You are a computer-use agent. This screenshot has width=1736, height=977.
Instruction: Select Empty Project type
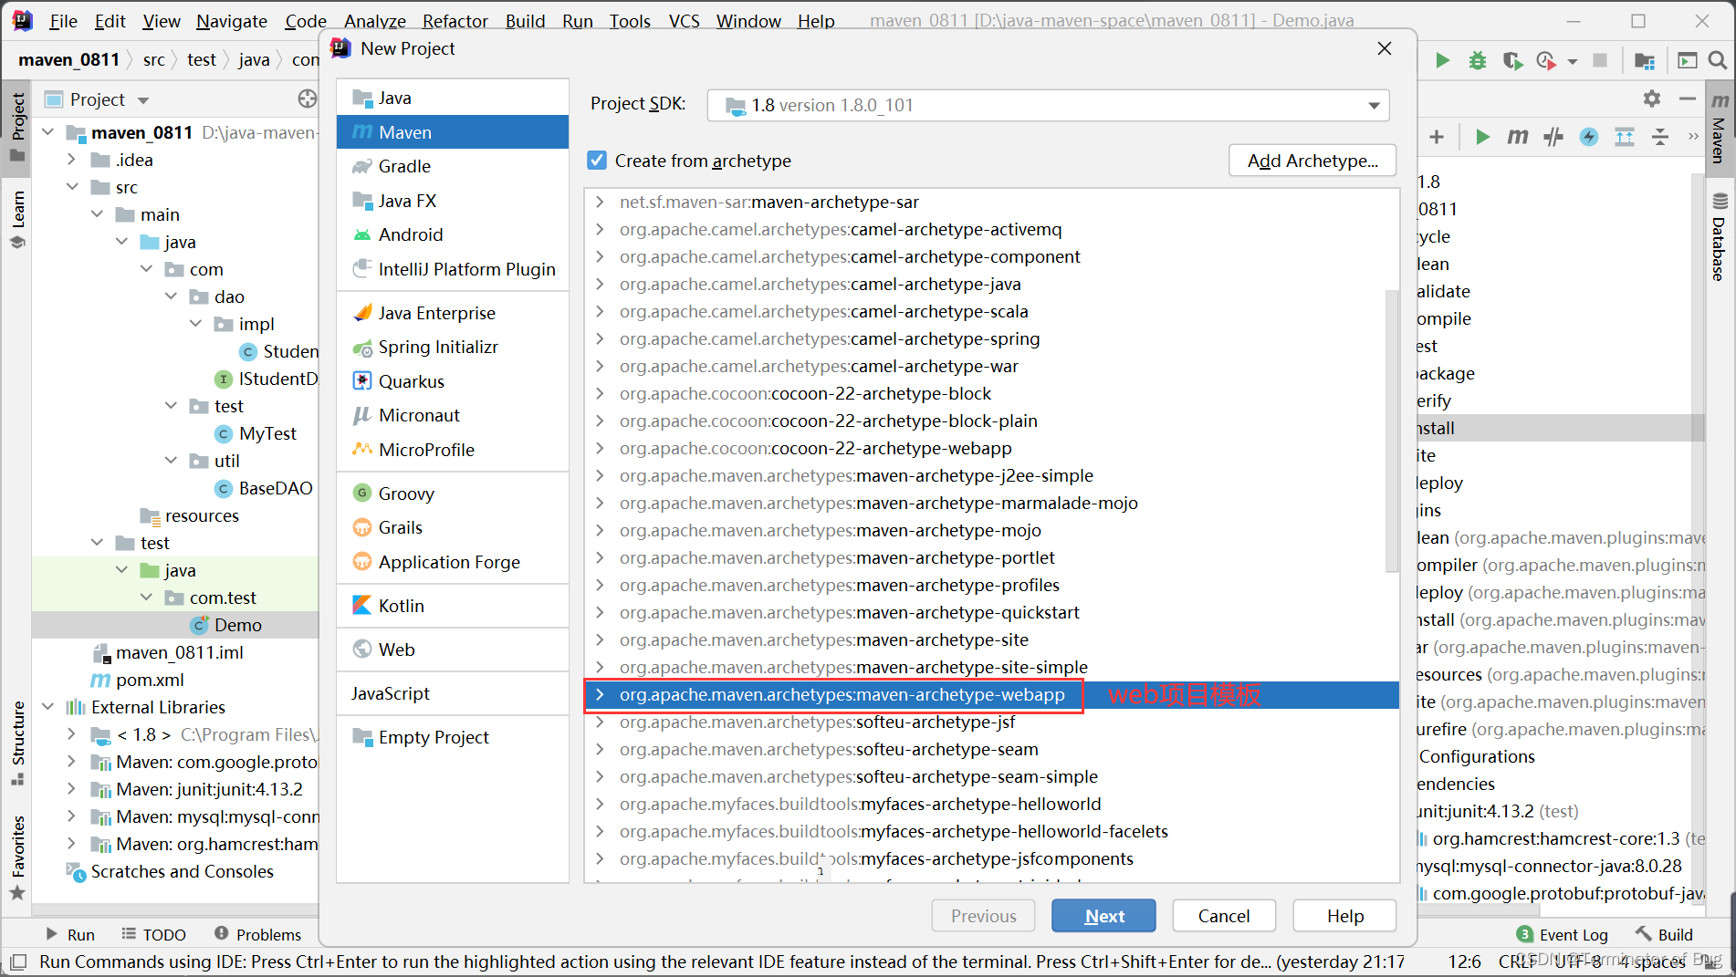452,737
